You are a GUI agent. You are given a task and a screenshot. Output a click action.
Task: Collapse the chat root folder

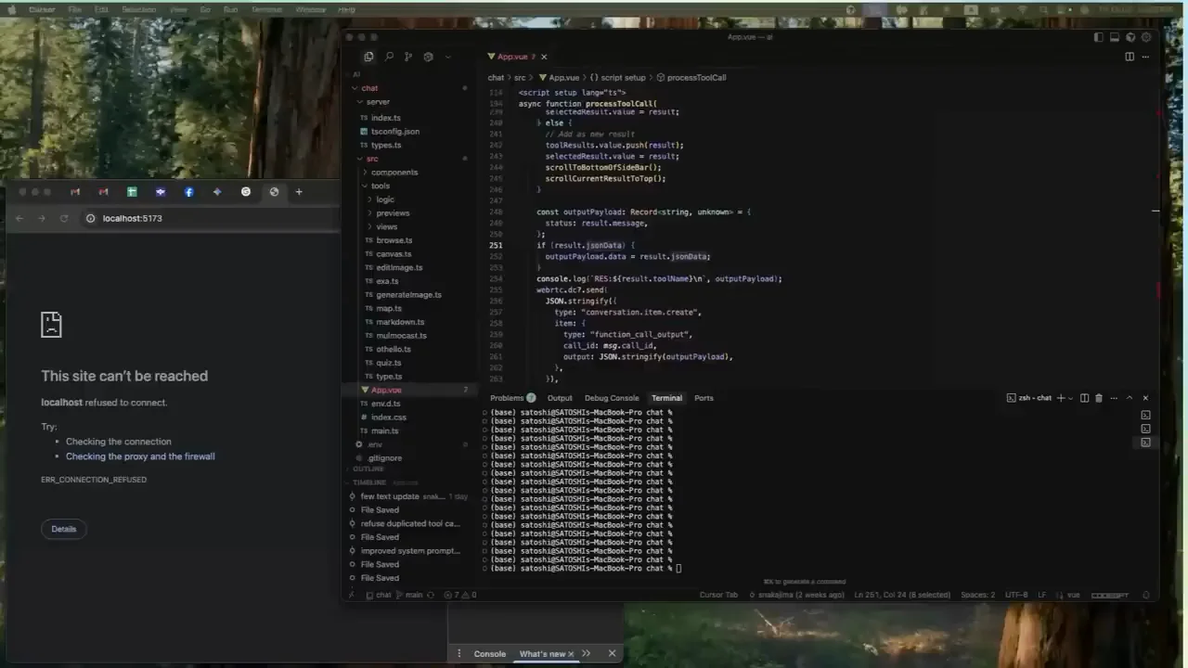[369, 88]
